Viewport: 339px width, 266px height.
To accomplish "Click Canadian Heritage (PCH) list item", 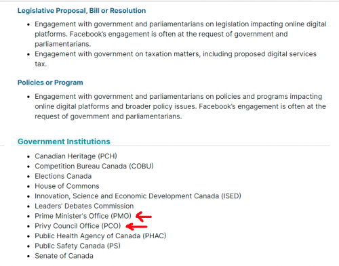I will [76, 156].
